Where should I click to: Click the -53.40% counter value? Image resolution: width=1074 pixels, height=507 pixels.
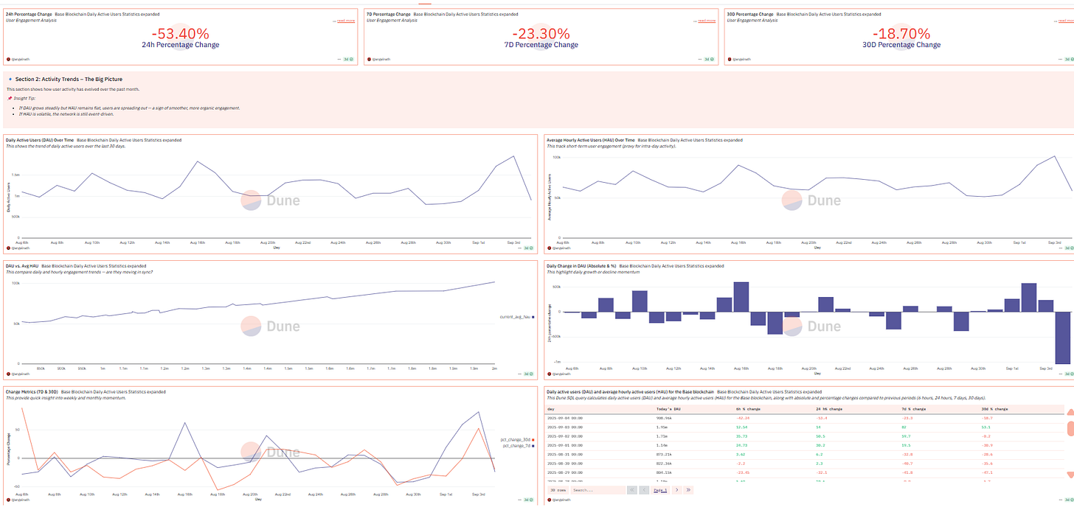180,33
